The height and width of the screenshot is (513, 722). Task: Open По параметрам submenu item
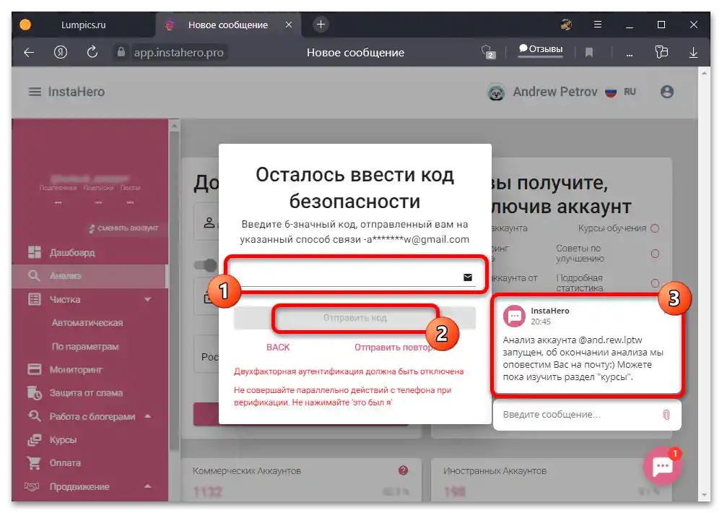(84, 347)
